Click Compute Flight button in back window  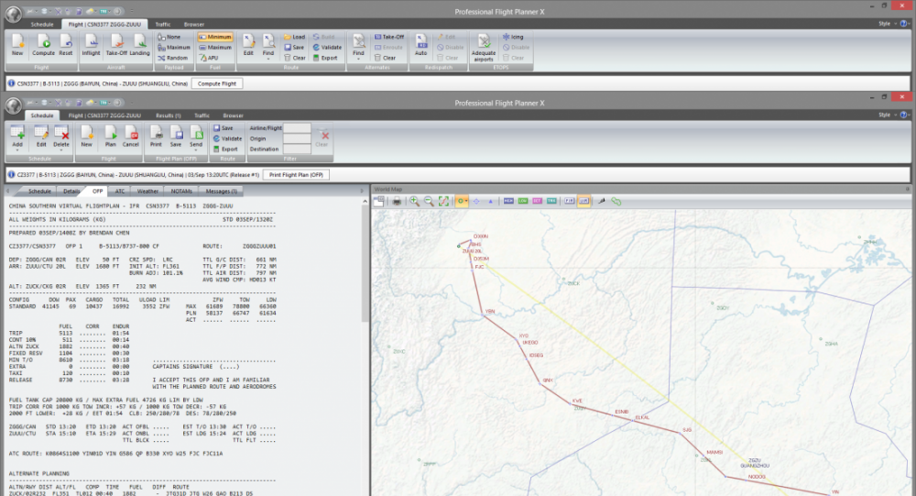coord(217,83)
